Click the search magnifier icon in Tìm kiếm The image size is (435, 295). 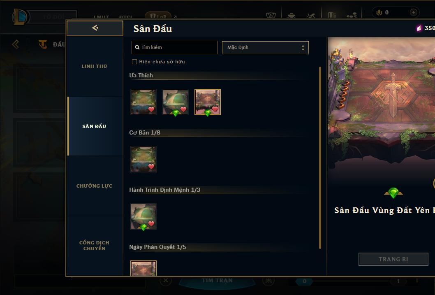click(137, 47)
